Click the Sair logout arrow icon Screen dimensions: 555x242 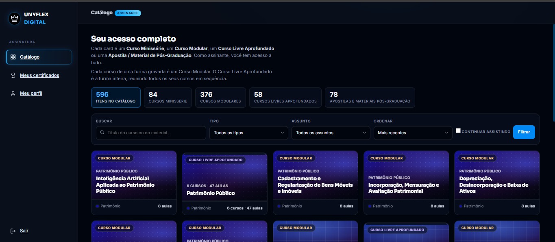click(x=13, y=231)
